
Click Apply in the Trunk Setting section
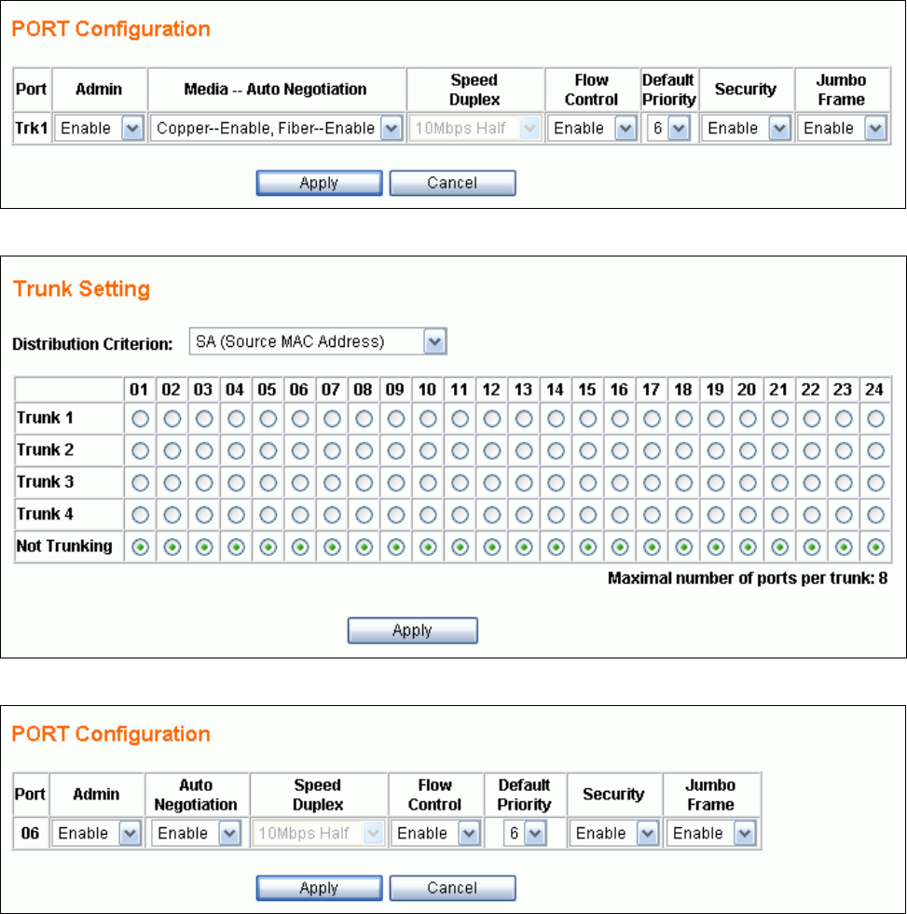tap(412, 630)
